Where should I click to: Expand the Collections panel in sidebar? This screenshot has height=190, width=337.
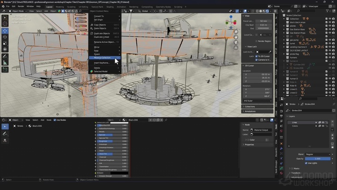(250, 107)
